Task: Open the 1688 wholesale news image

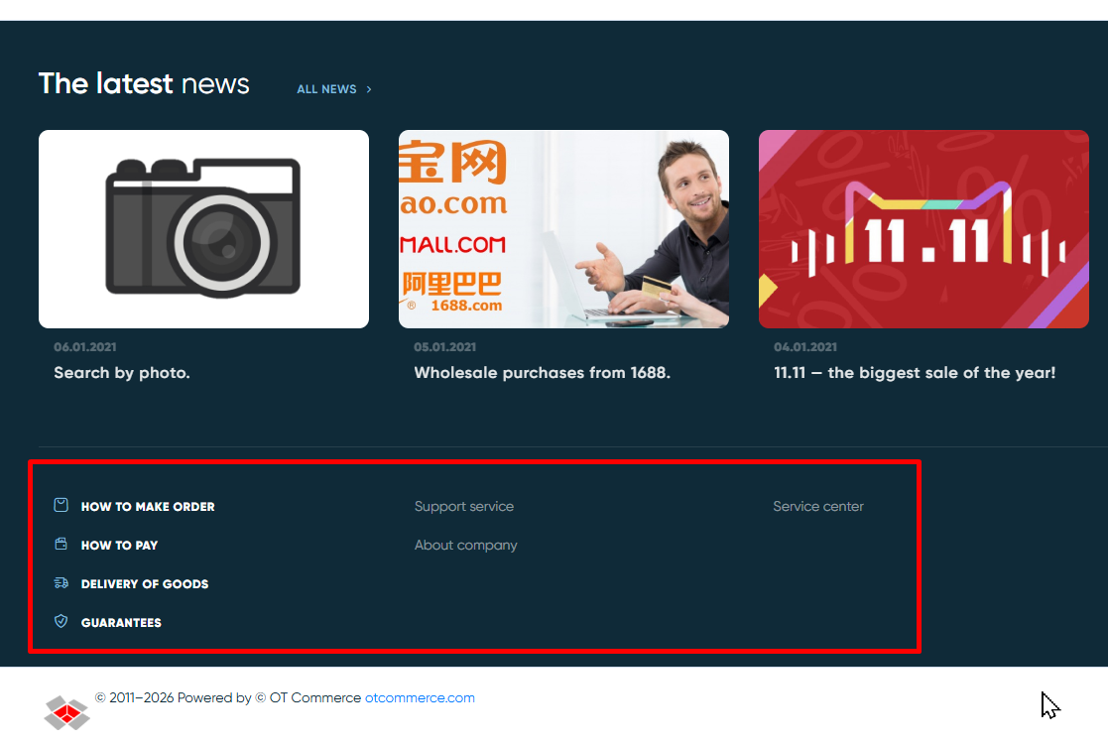Action: click(x=563, y=229)
